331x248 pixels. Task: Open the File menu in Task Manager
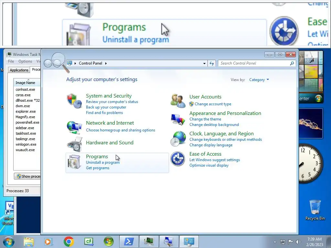point(11,61)
